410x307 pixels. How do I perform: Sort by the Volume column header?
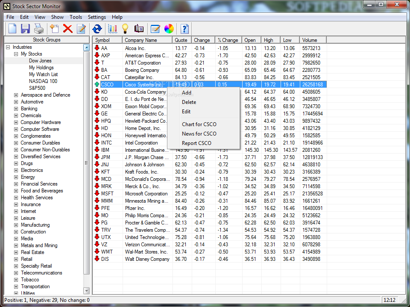[x=313, y=40]
